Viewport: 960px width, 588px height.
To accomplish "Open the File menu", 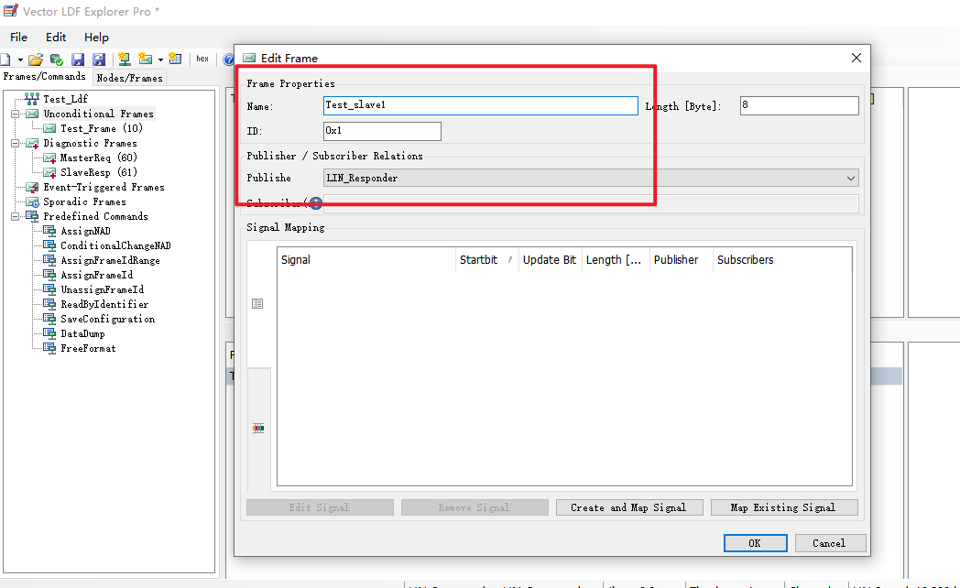I will [x=19, y=38].
